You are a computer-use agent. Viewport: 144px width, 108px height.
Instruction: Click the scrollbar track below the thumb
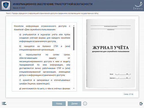coord(74,69)
